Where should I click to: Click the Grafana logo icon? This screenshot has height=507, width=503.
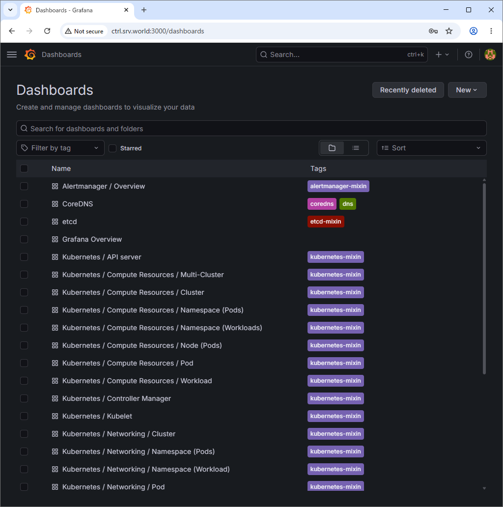30,55
